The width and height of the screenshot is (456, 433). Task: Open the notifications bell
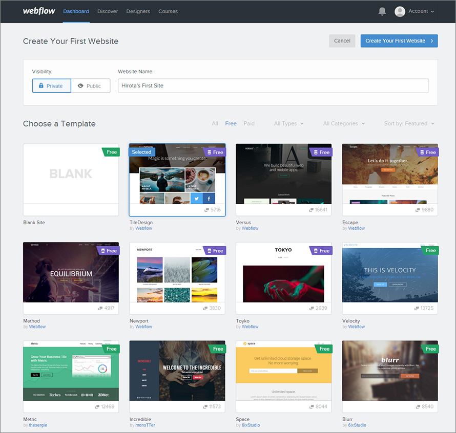tap(382, 11)
